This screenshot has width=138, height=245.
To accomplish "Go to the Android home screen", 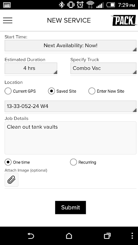I will 69,236.
